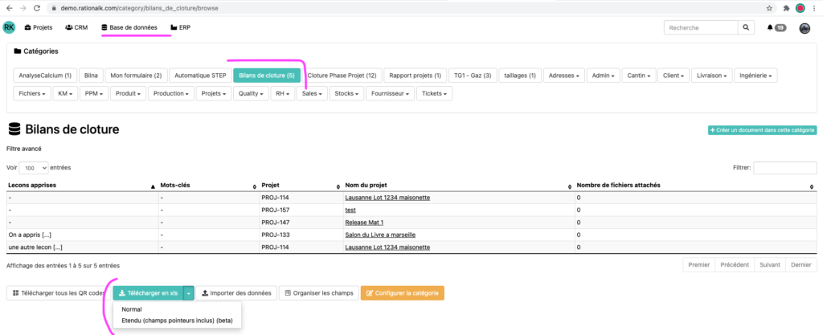Click in the Filtrer input field
This screenshot has width=823, height=335.
coord(784,168)
